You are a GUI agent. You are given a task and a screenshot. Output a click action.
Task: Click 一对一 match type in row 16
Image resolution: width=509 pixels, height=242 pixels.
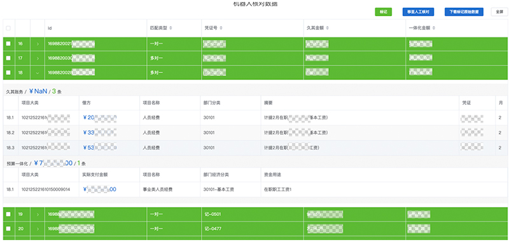point(157,44)
